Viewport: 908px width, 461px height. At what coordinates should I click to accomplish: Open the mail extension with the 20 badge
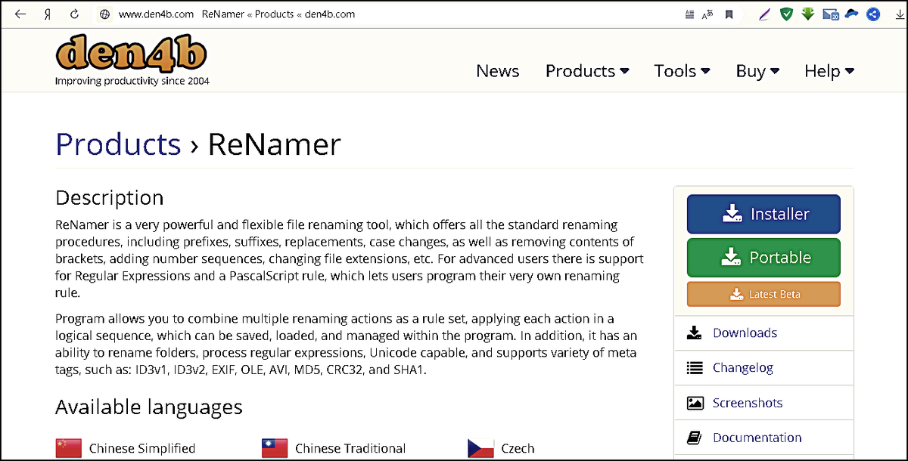[x=830, y=14]
